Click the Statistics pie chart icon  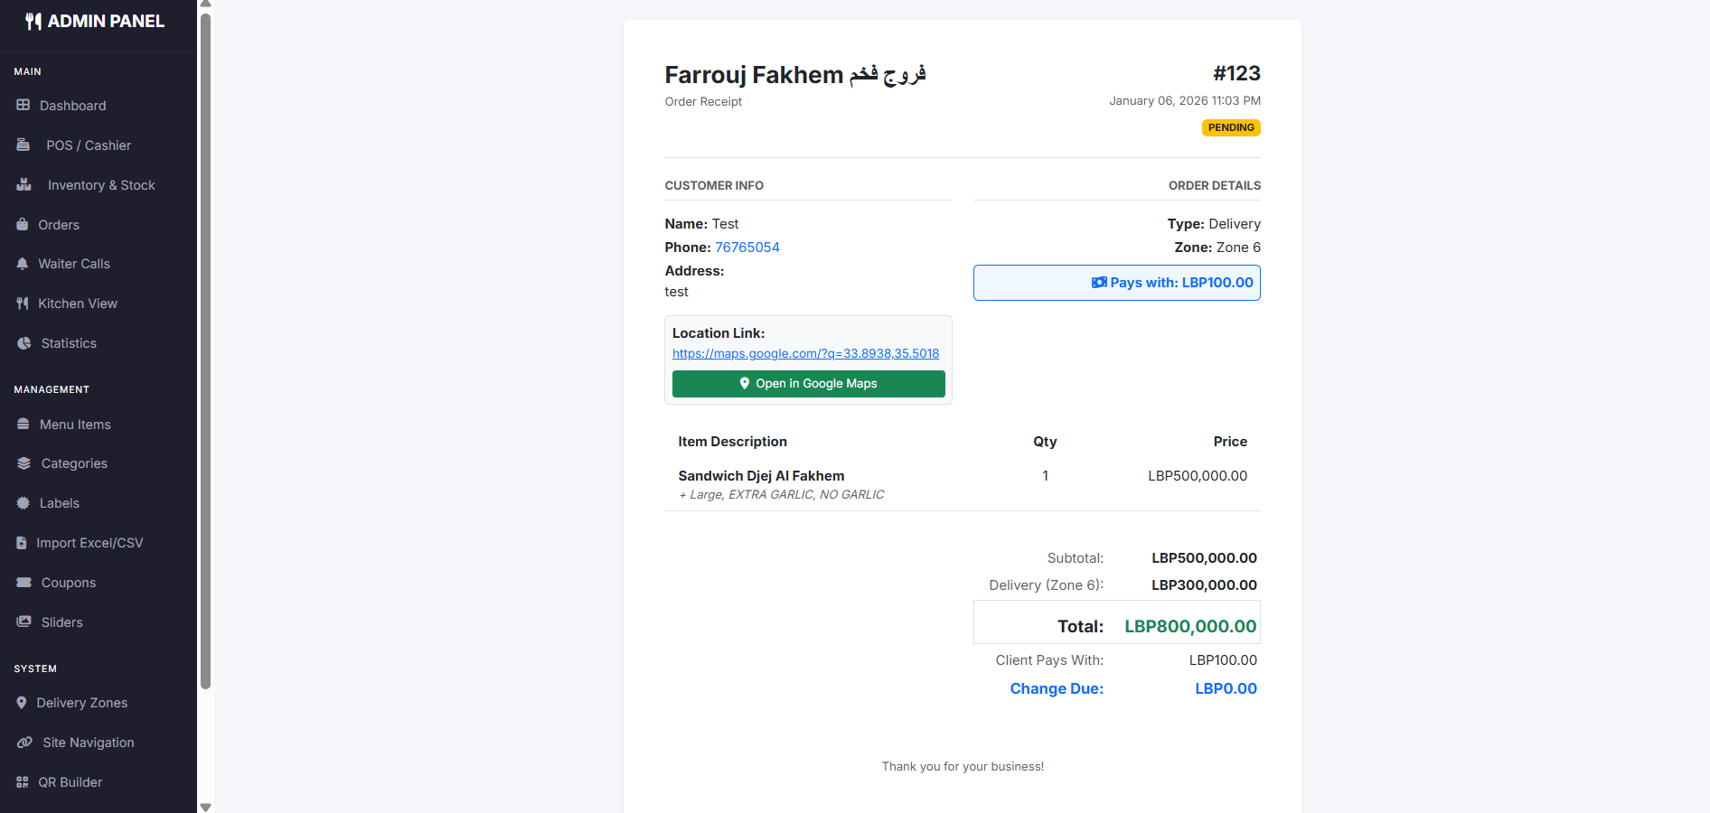(x=24, y=343)
